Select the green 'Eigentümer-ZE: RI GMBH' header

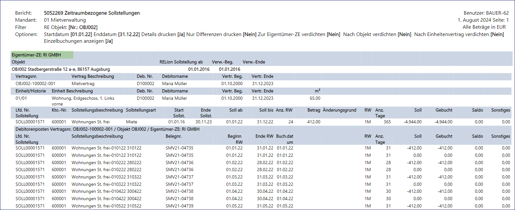click(42, 55)
